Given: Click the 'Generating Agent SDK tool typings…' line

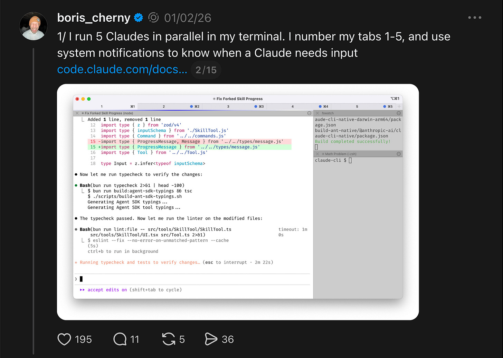Looking at the screenshot, I should [134, 207].
